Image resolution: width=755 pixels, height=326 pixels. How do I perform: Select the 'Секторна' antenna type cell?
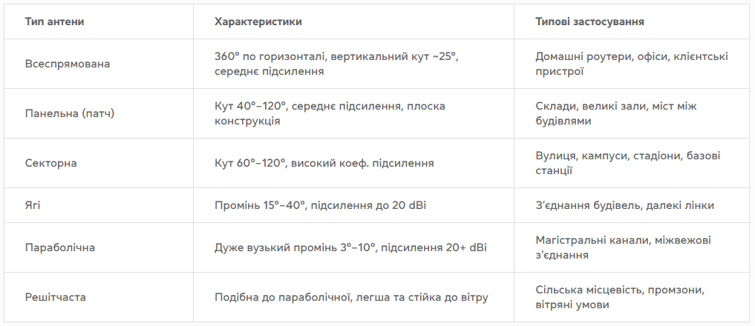tap(51, 163)
